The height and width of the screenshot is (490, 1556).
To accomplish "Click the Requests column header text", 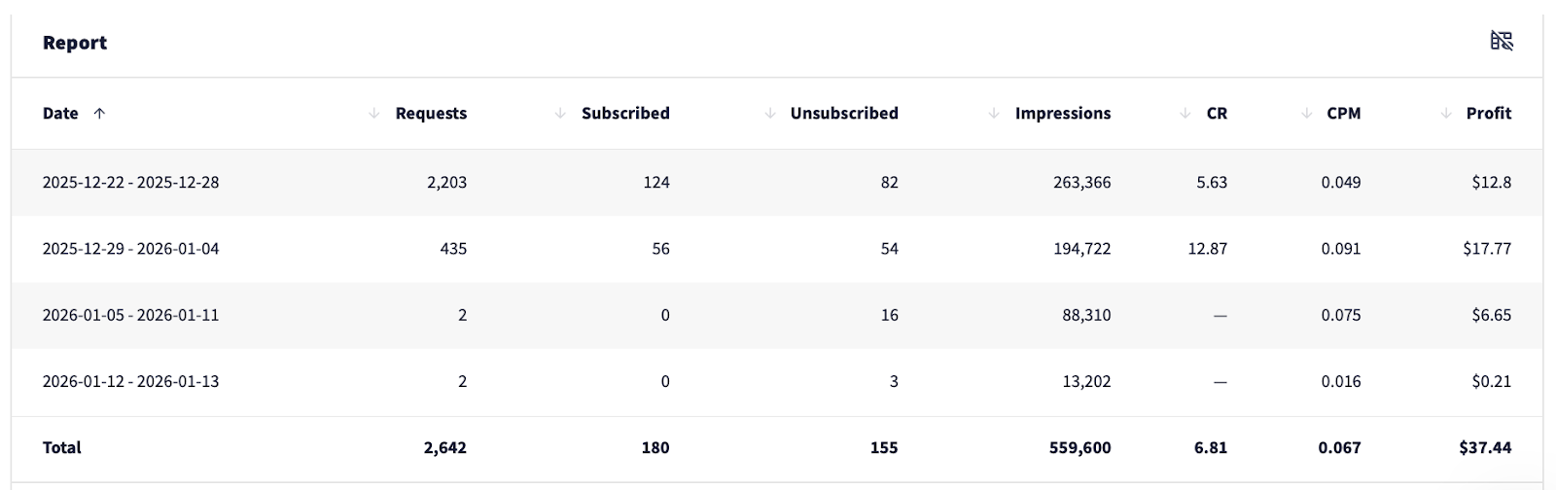I will point(431,114).
